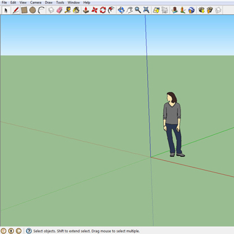Click the help question mark in status bar
Screen dimensions: 234x234
29,231
